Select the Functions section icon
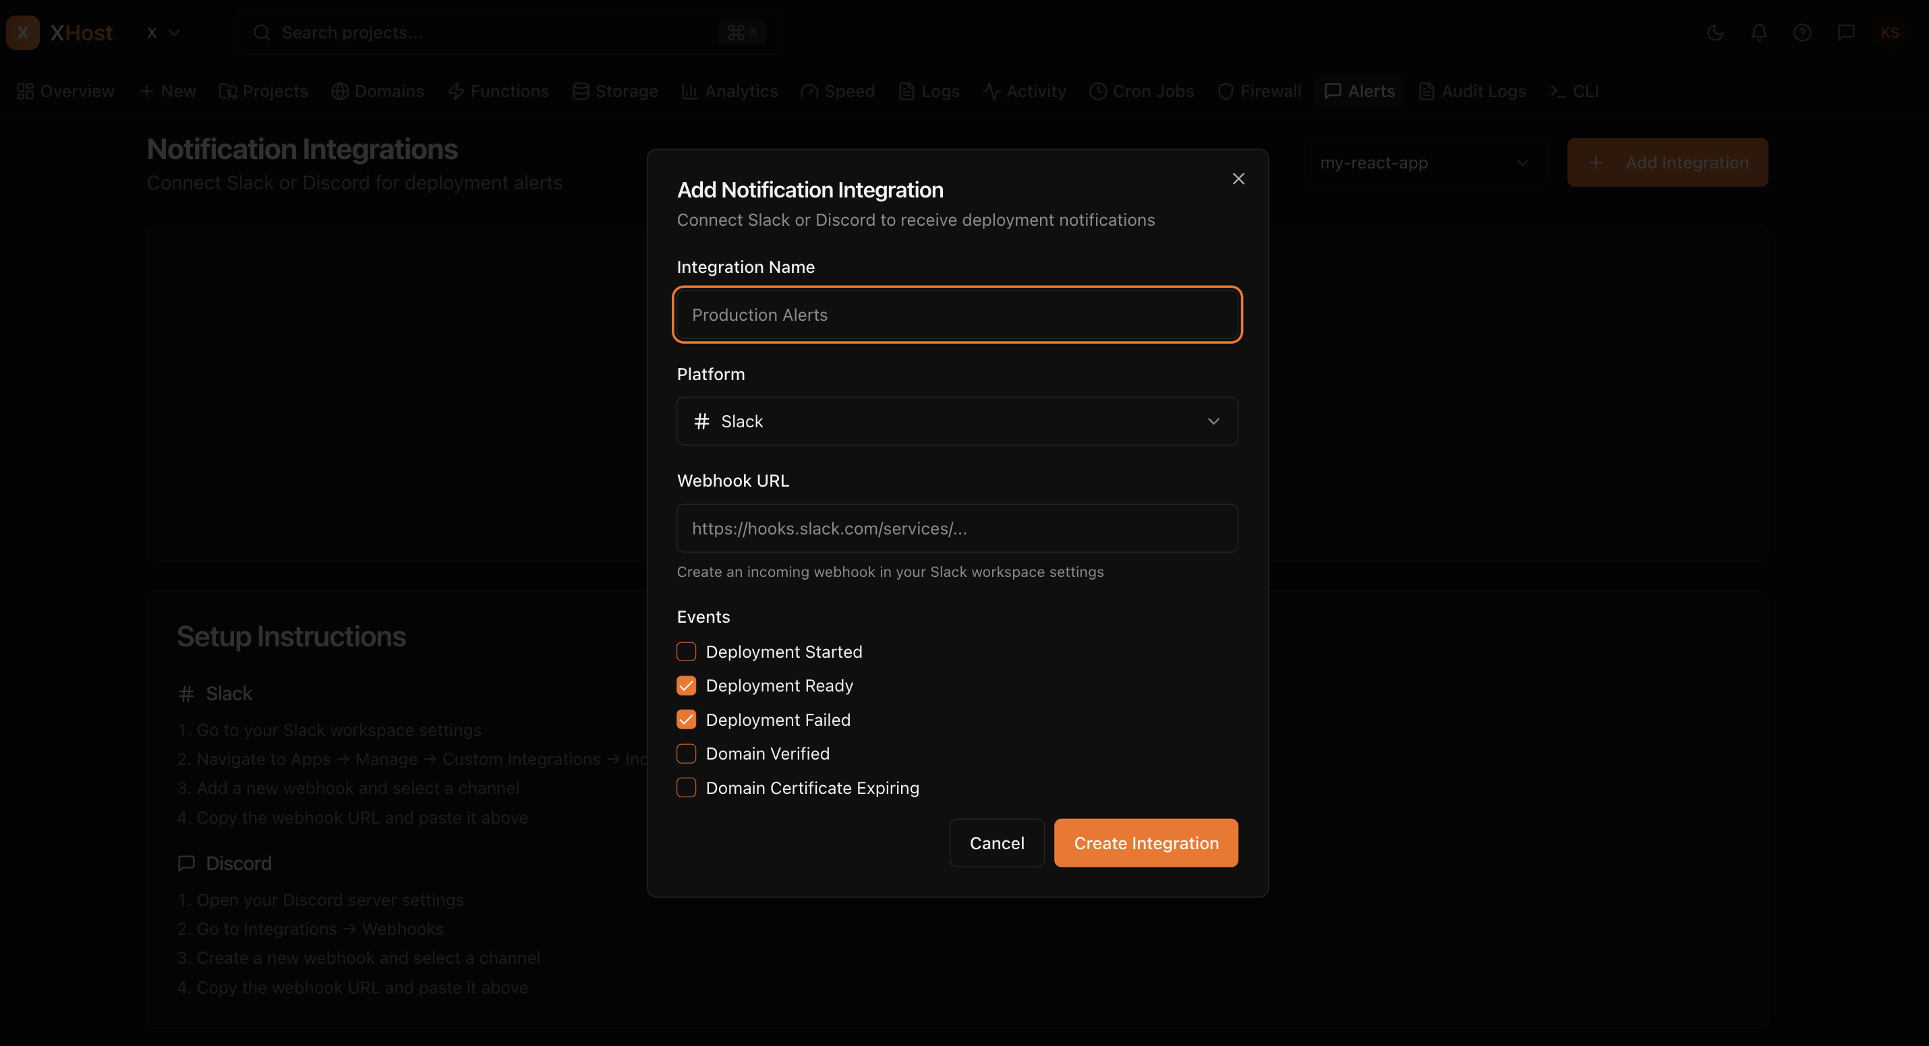The height and width of the screenshot is (1046, 1929). 457,90
